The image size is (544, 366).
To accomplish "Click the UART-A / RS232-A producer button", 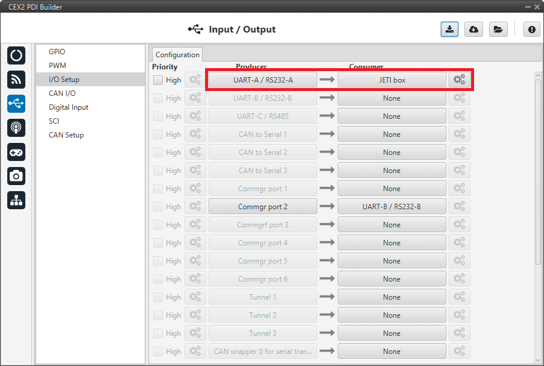I will [262, 80].
